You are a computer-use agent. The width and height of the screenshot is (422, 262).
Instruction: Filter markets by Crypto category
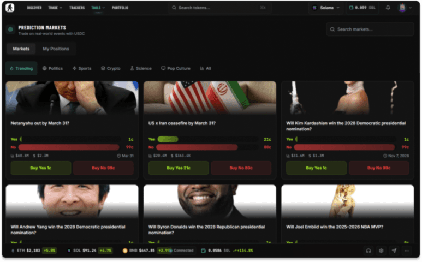pyautogui.click(x=110, y=69)
